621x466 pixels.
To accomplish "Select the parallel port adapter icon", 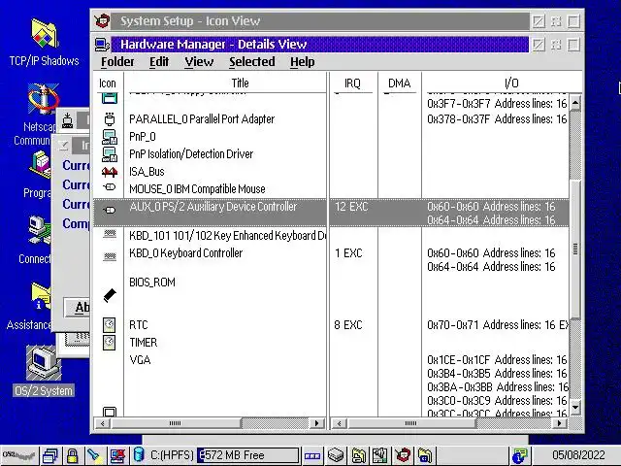I will 110,118.
